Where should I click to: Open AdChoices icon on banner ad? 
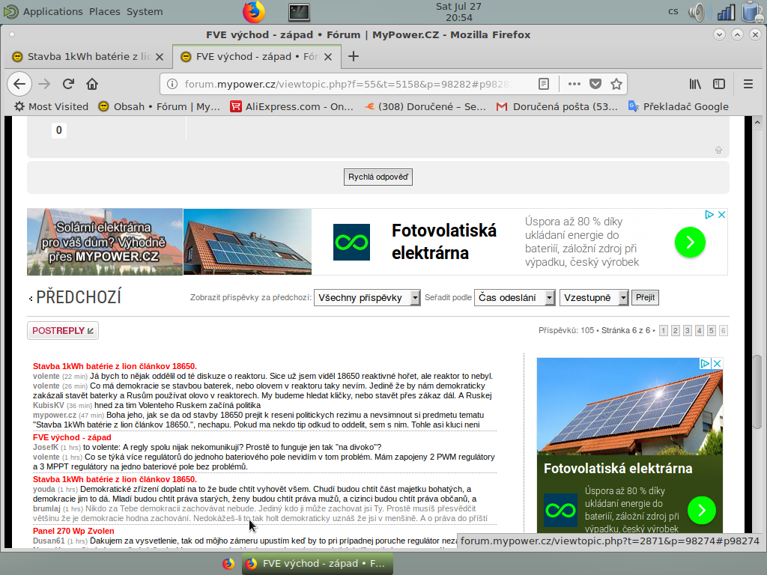[x=709, y=215]
